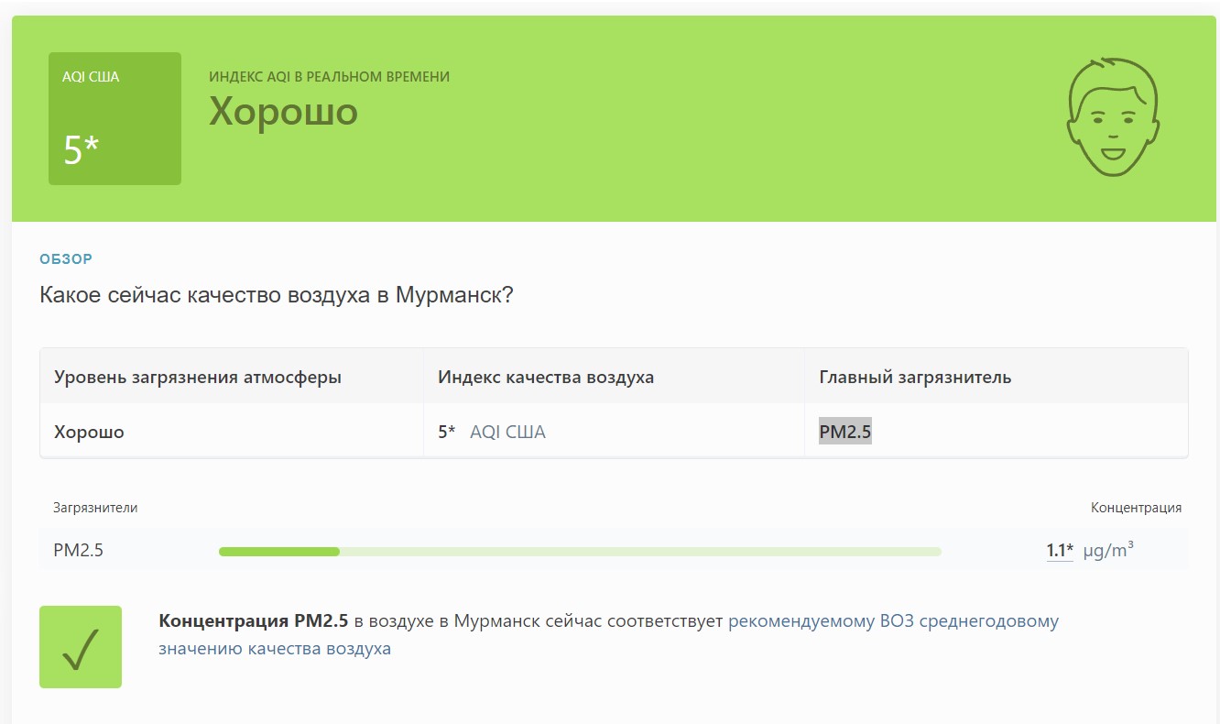Viewport: 1220px width, 724px height.
Task: Click the Индекс качества воздуха column header
Action: tap(546, 378)
